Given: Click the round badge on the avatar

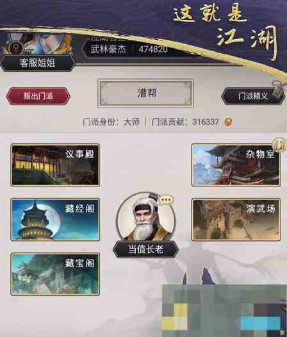Looking at the screenshot, I should tap(17, 47).
